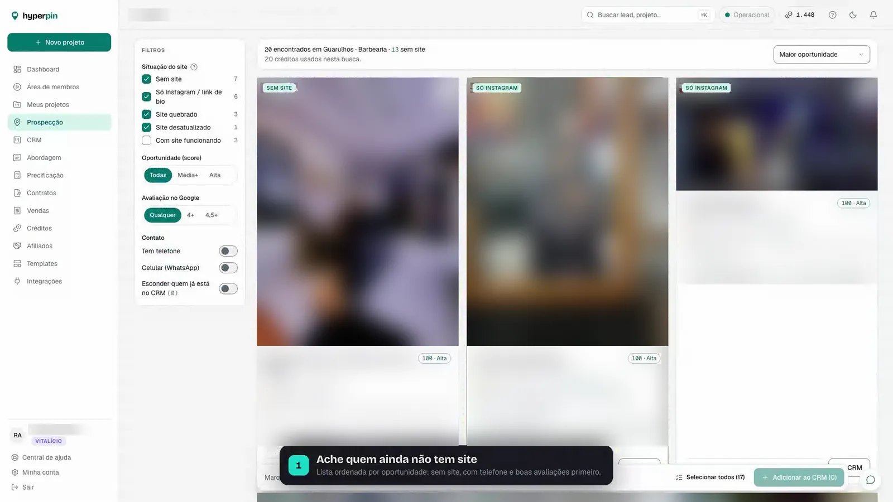Open Contratos page
This screenshot has width=893, height=502.
[x=59, y=193]
